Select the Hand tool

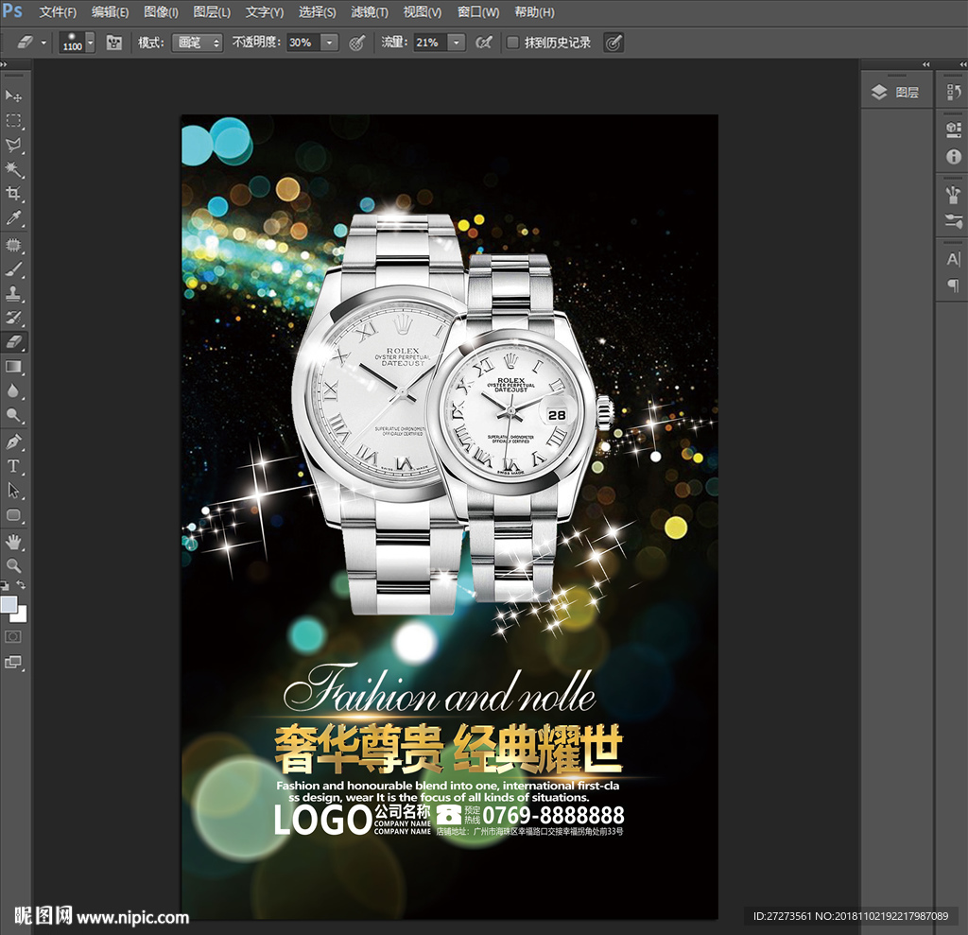click(x=13, y=543)
